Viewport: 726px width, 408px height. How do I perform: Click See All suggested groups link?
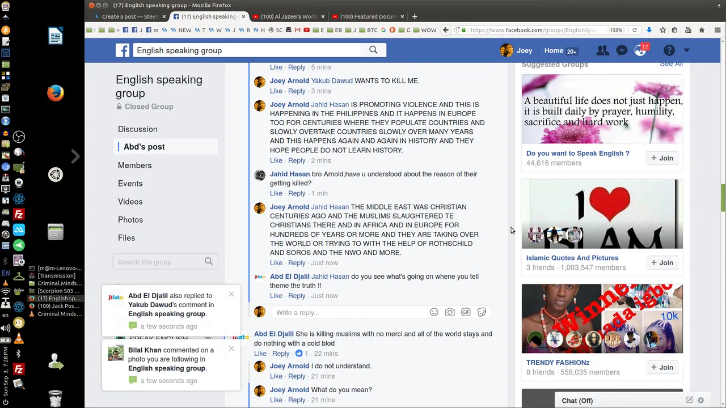(x=671, y=63)
